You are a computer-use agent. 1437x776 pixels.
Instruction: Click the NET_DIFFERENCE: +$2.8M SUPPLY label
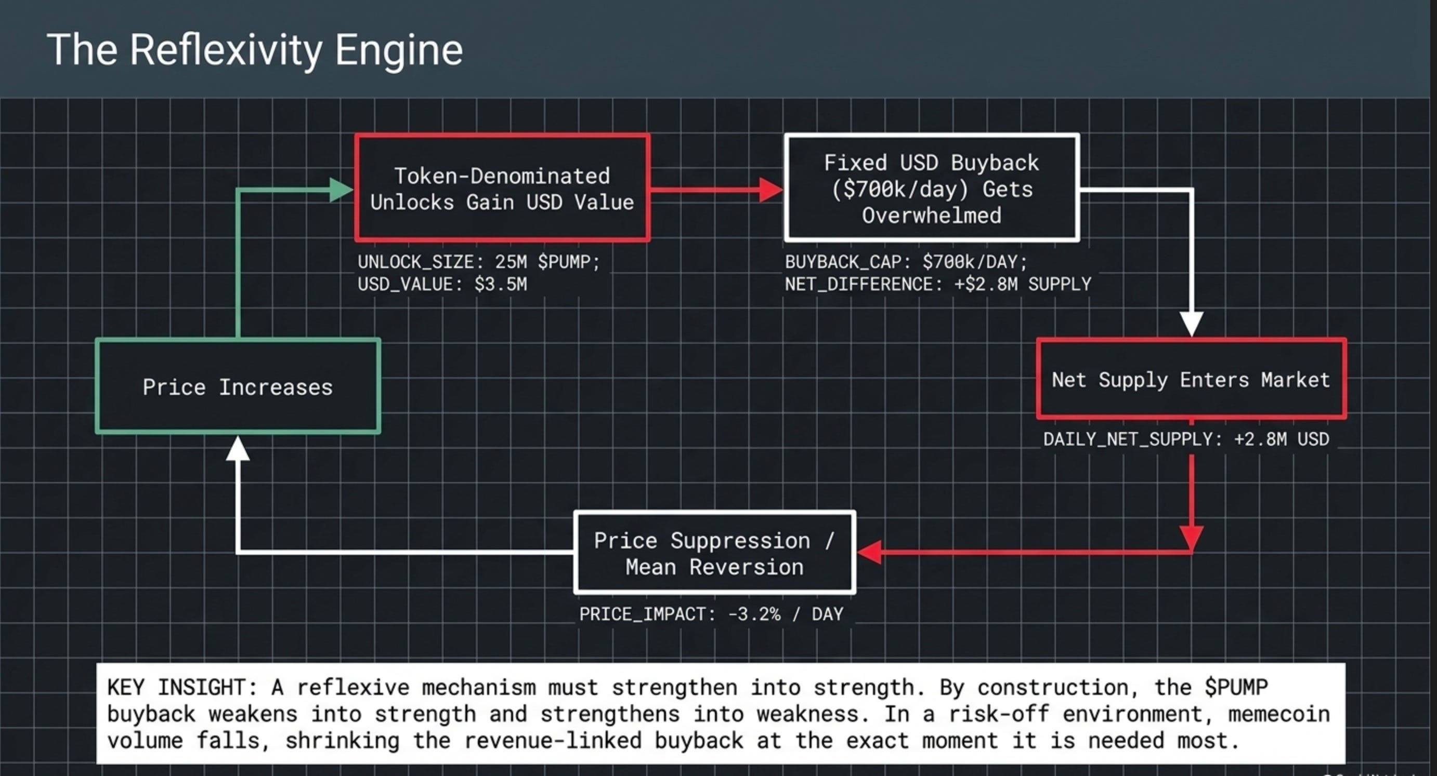[938, 284]
